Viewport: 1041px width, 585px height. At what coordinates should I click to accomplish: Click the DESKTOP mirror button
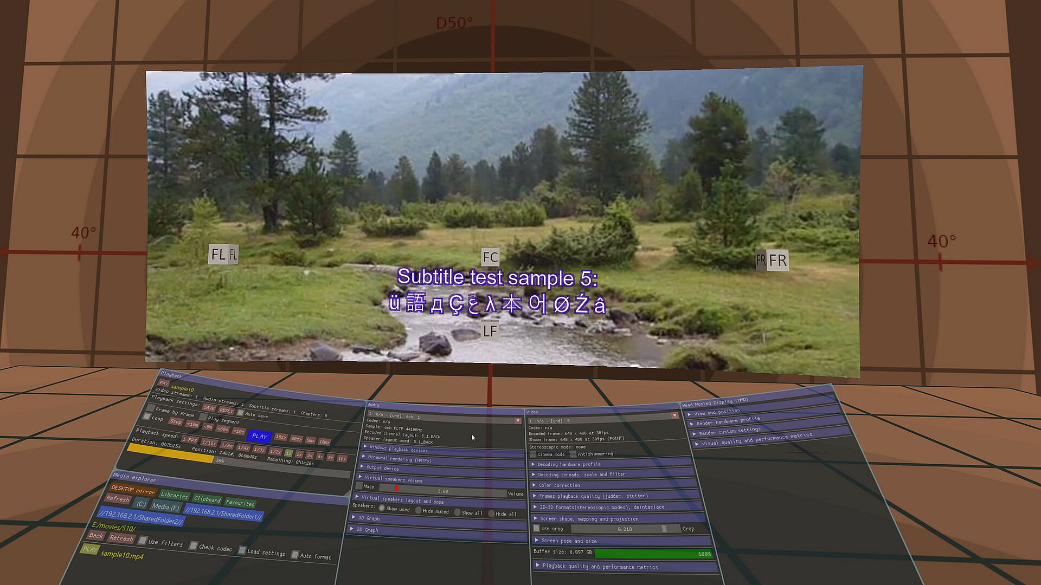(x=133, y=490)
